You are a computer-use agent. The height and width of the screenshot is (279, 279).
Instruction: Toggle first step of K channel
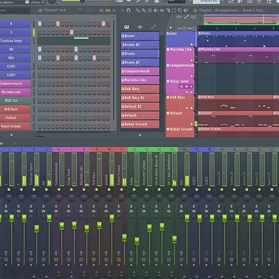pos(40,24)
